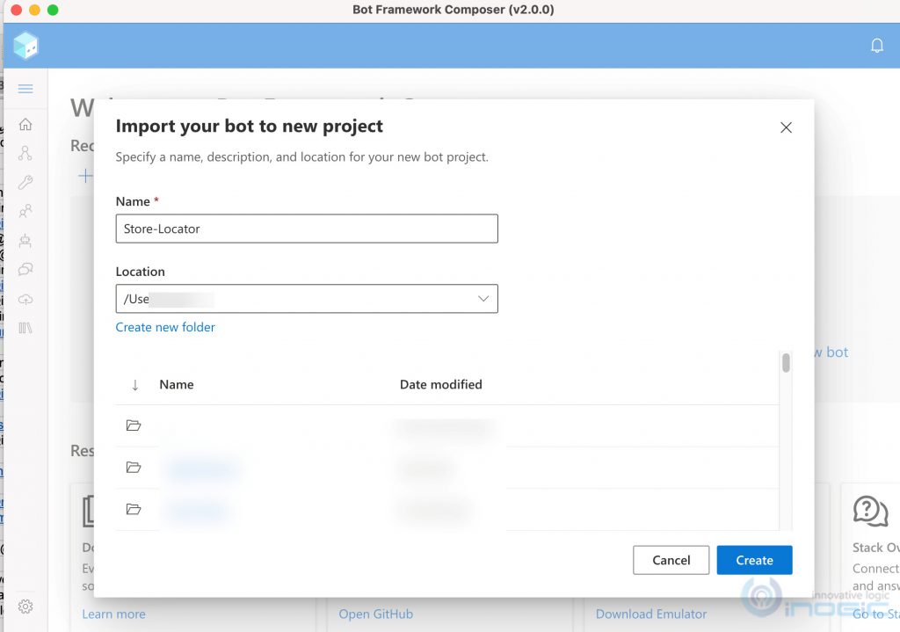The width and height of the screenshot is (900, 632).
Task: Open the development tools wrench icon
Action: coord(25,182)
